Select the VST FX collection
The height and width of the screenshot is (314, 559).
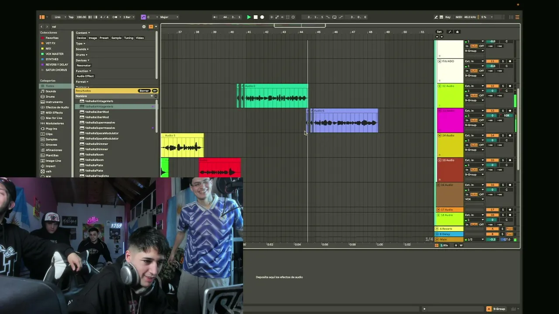(50, 43)
